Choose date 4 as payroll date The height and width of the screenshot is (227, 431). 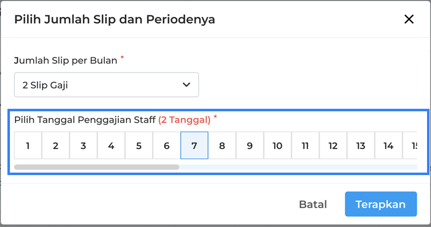(x=111, y=145)
